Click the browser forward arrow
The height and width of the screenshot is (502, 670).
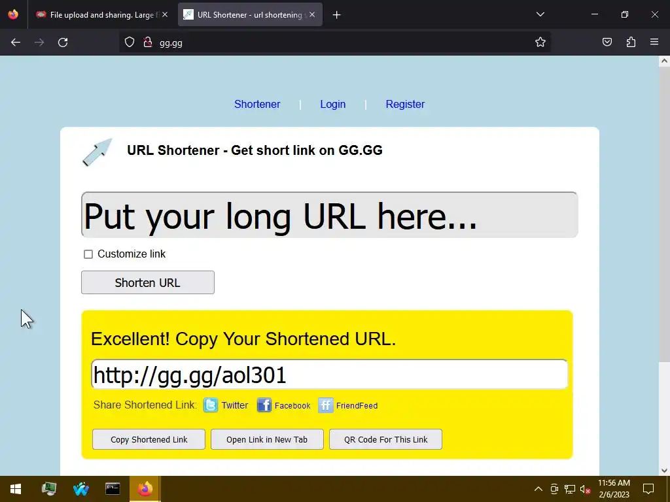(x=39, y=42)
